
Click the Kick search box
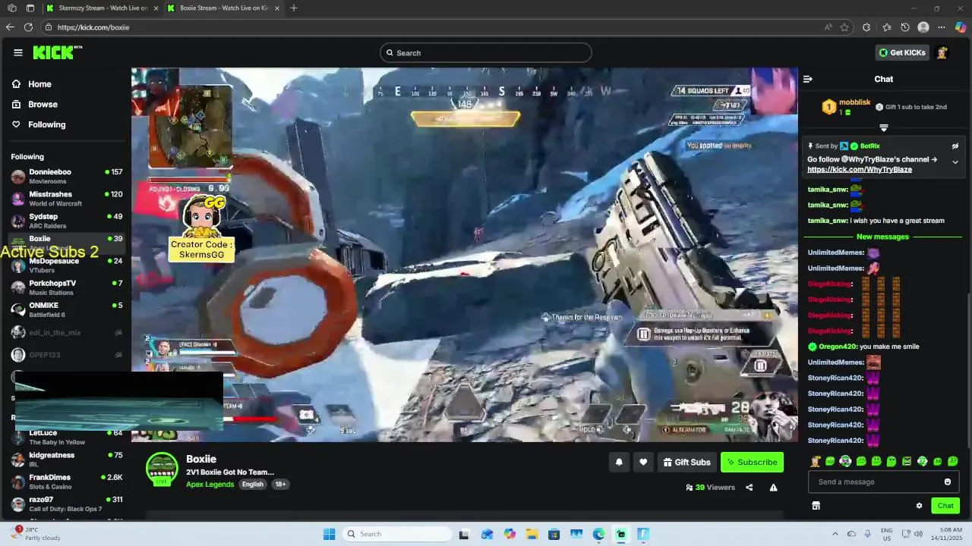click(486, 52)
